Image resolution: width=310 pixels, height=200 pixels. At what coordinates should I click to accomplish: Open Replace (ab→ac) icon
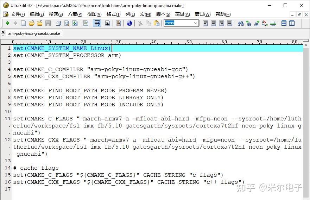265,23
